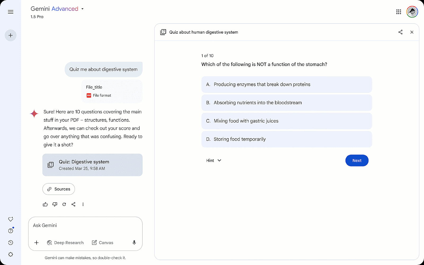424x265 pixels.
Task: Click the 'Quiz me about digestive system' message
Action: [104, 69]
